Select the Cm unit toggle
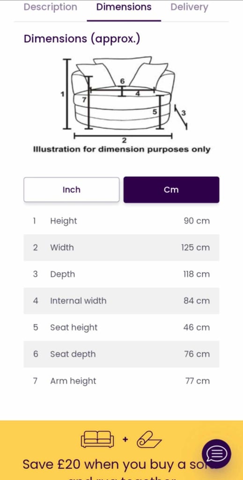Screen dimensions: 243x480 tap(171, 190)
